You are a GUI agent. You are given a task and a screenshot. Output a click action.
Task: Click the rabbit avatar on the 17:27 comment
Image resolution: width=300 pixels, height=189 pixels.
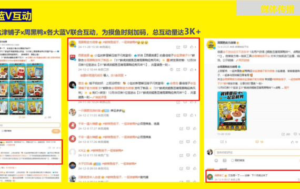tap(73, 125)
